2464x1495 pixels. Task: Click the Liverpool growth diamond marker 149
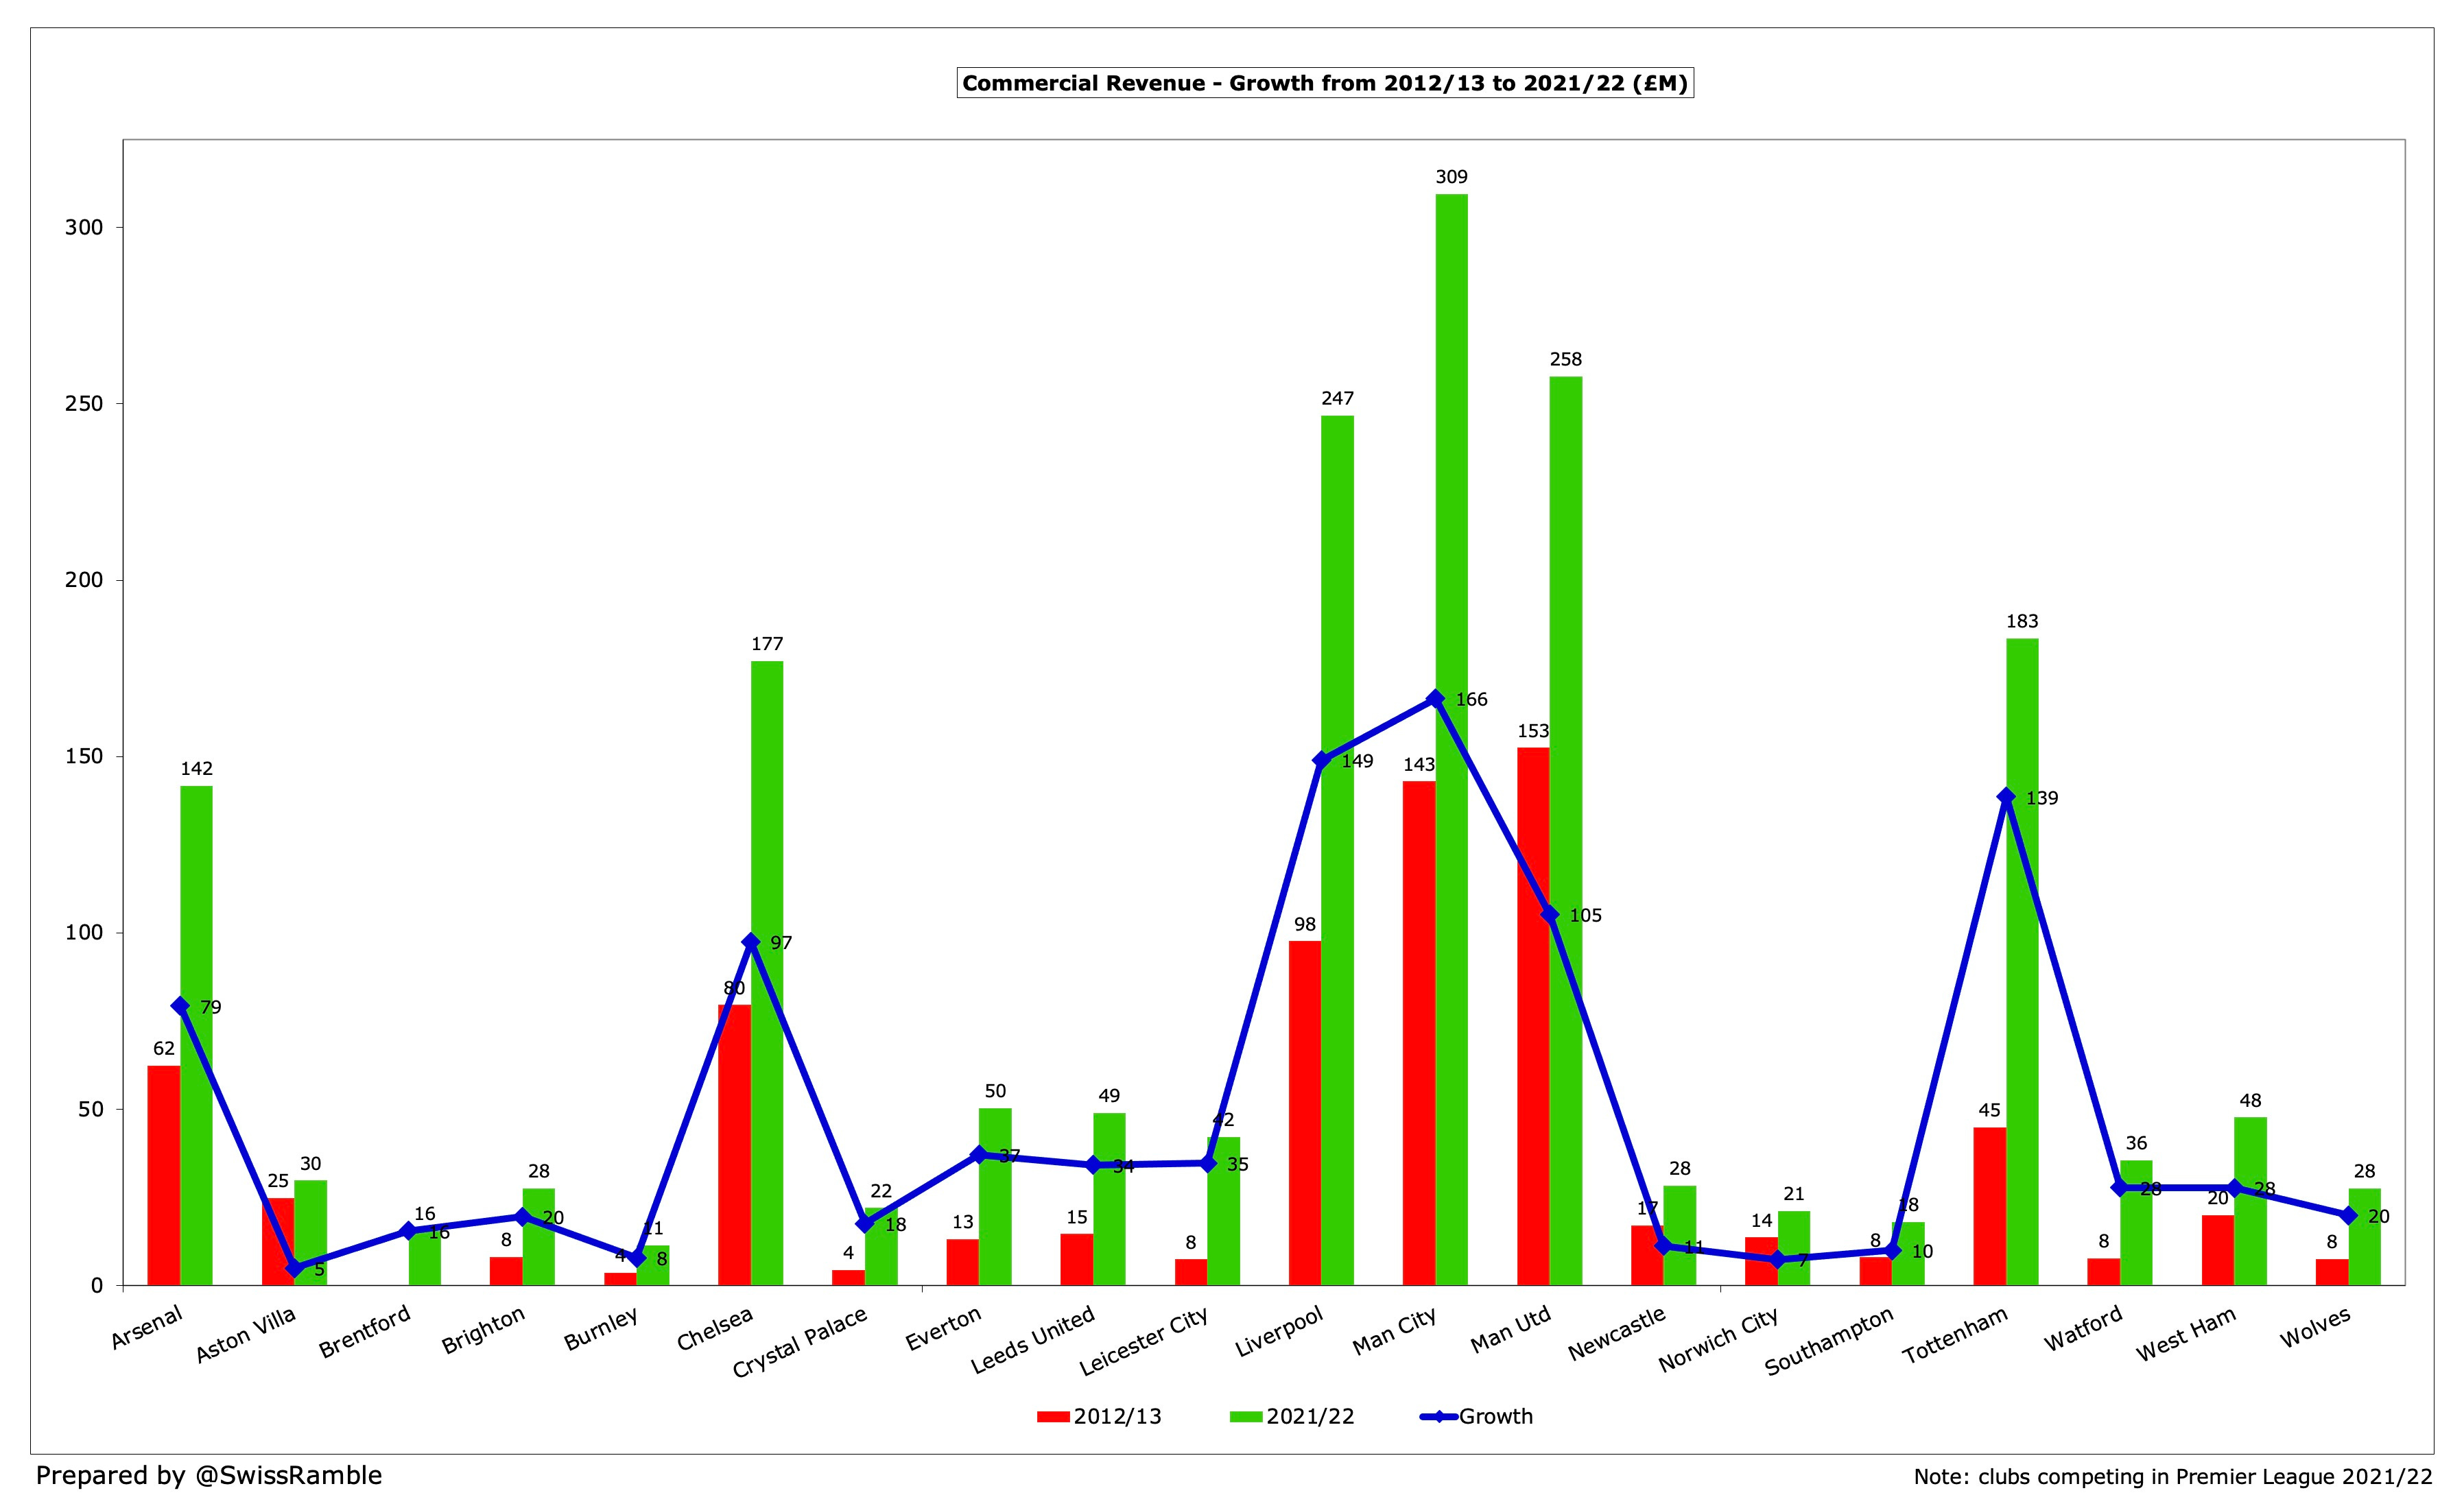[x=1321, y=760]
